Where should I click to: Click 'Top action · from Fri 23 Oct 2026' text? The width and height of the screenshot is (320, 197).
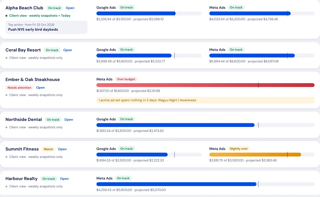tap(31, 25)
